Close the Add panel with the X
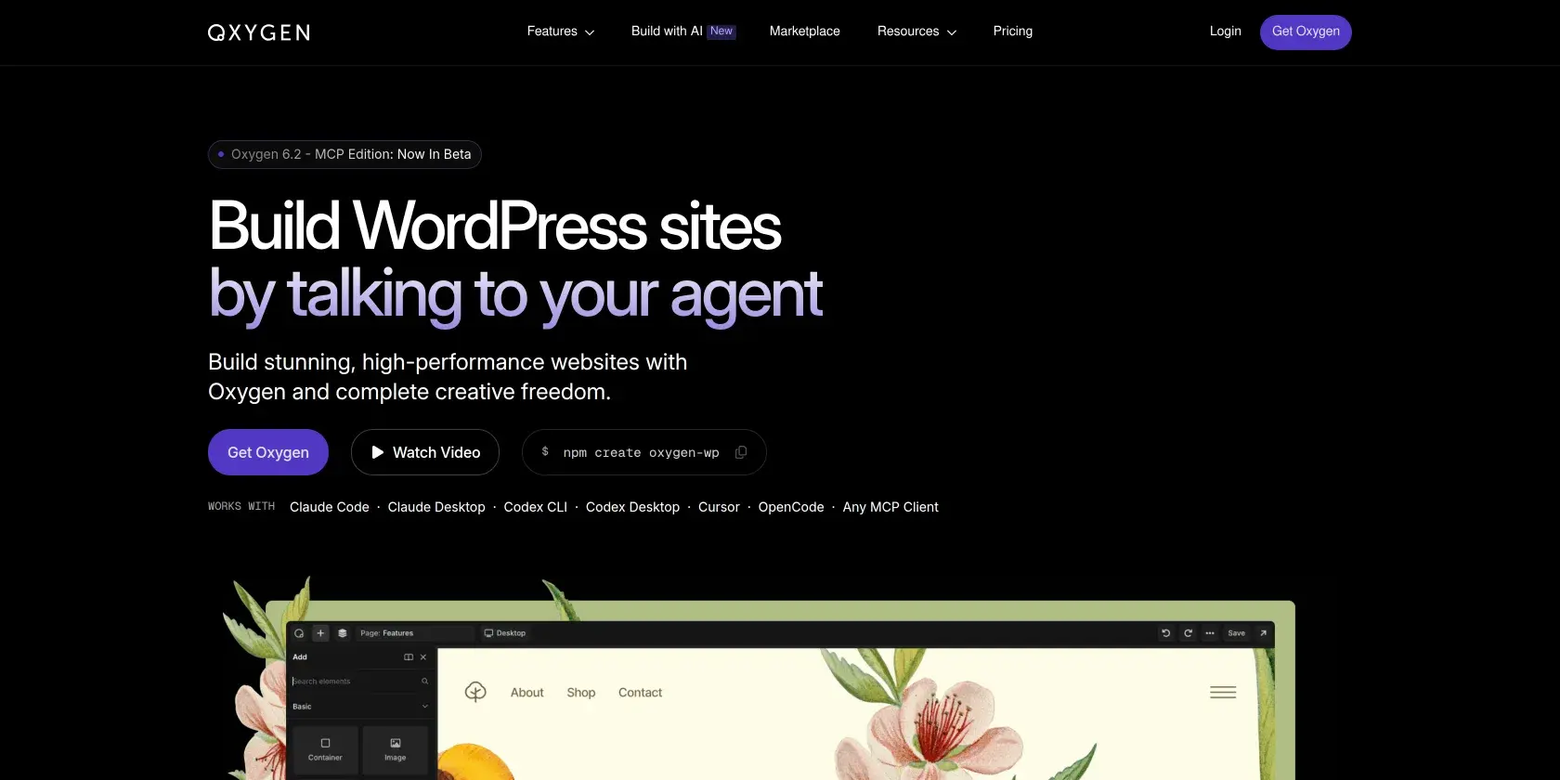The image size is (1560, 780). 423,657
